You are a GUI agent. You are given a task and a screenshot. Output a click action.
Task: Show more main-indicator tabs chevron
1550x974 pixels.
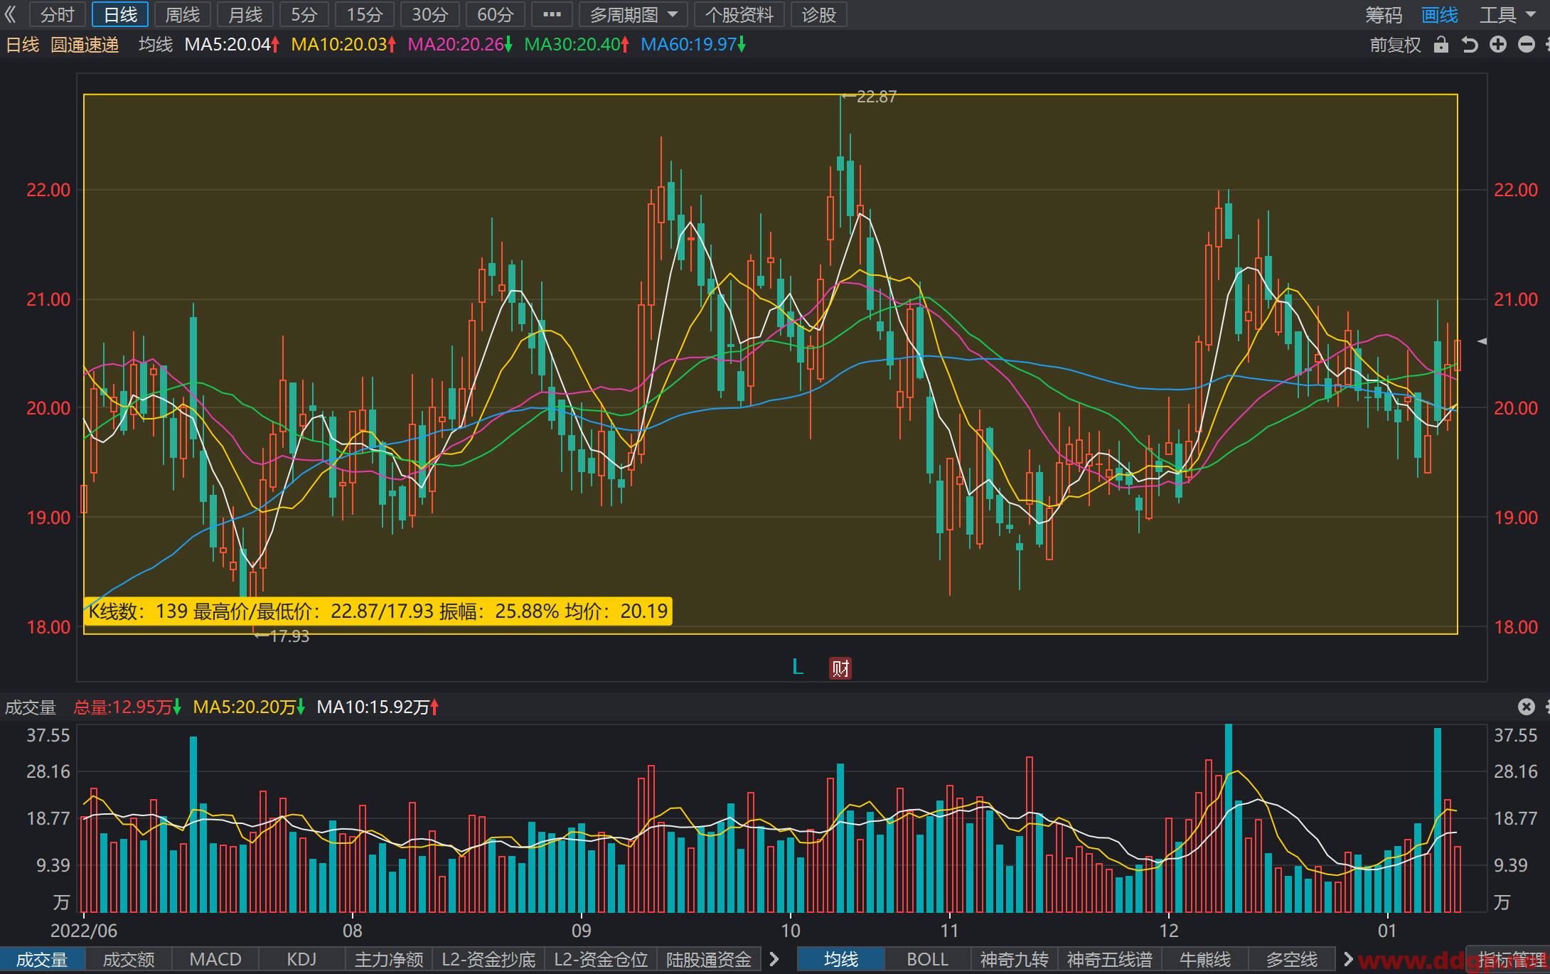tap(1347, 959)
